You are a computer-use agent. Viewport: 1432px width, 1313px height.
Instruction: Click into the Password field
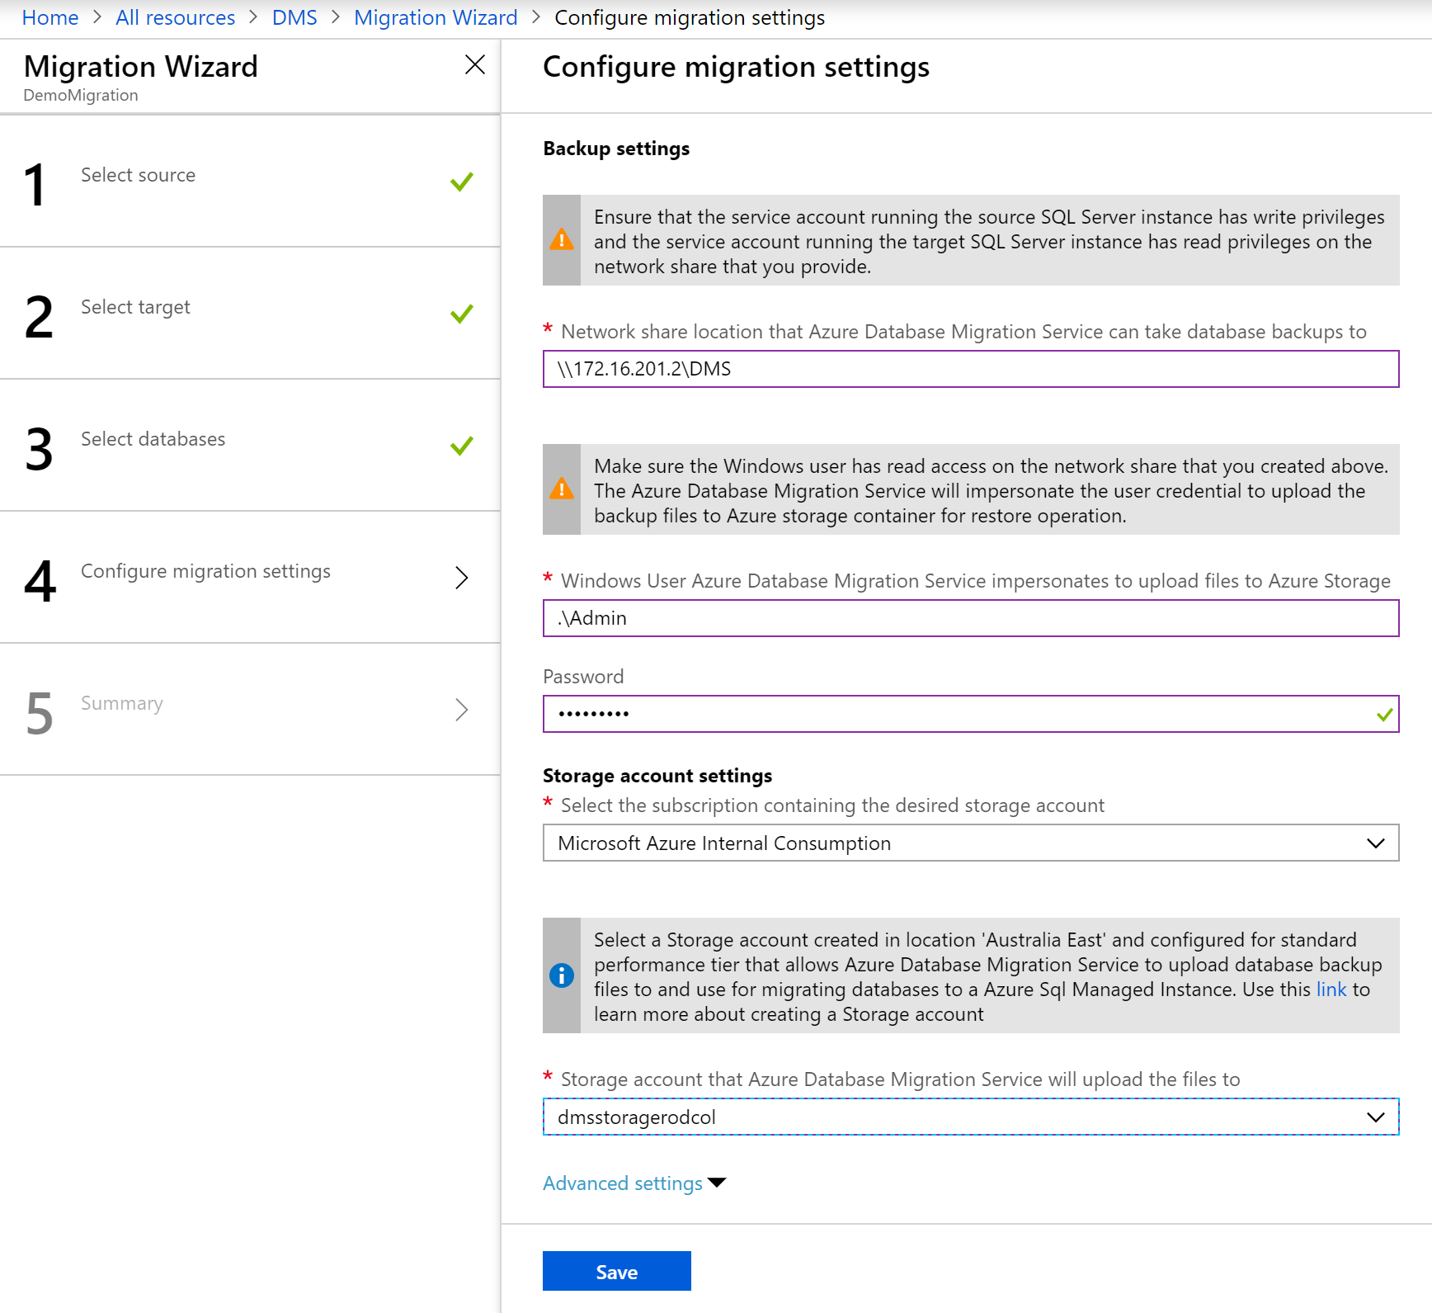(957, 714)
